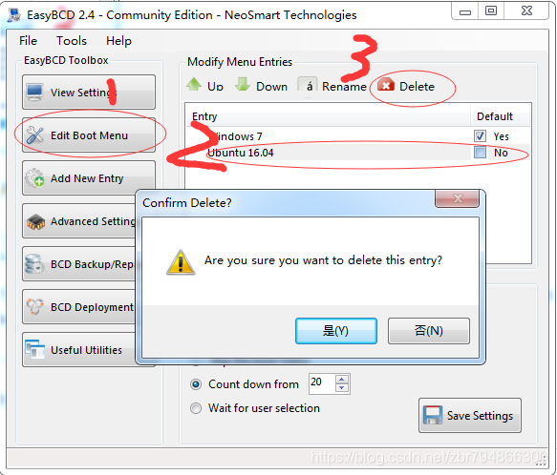The width and height of the screenshot is (557, 475).
Task: Open the Edit Boot Menu section
Action: [x=89, y=135]
